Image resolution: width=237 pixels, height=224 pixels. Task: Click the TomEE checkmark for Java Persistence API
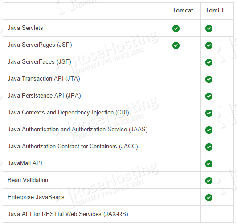coord(209,96)
